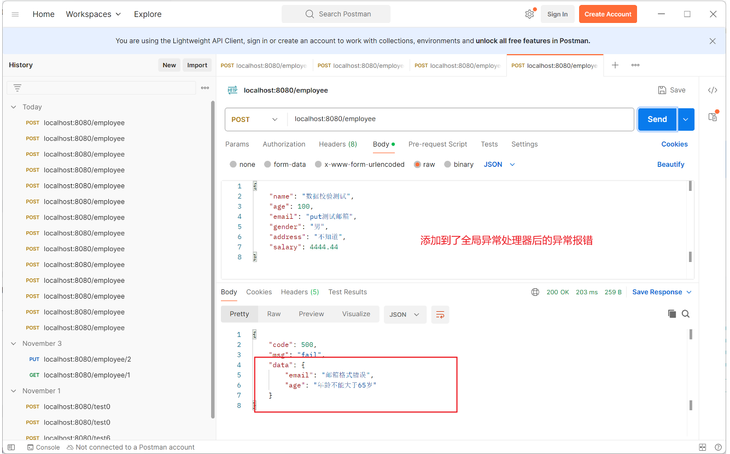This screenshot has height=454, width=730.
Task: Click the Import button
Action: (197, 65)
